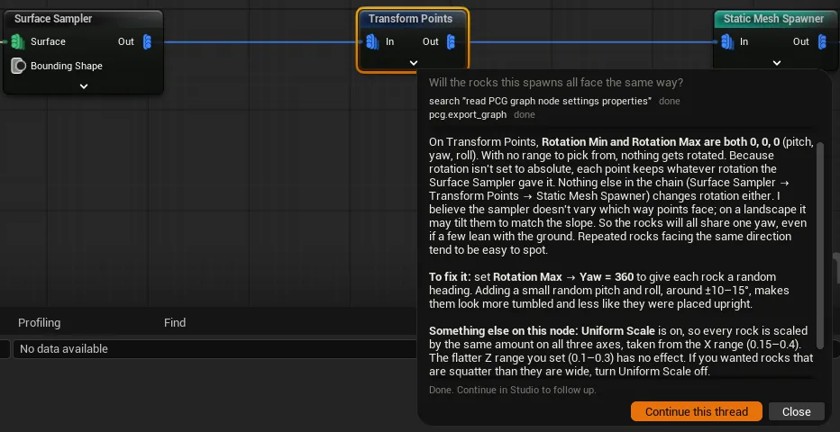Close the assistant response panel
This screenshot has height=432, width=840.
click(796, 411)
